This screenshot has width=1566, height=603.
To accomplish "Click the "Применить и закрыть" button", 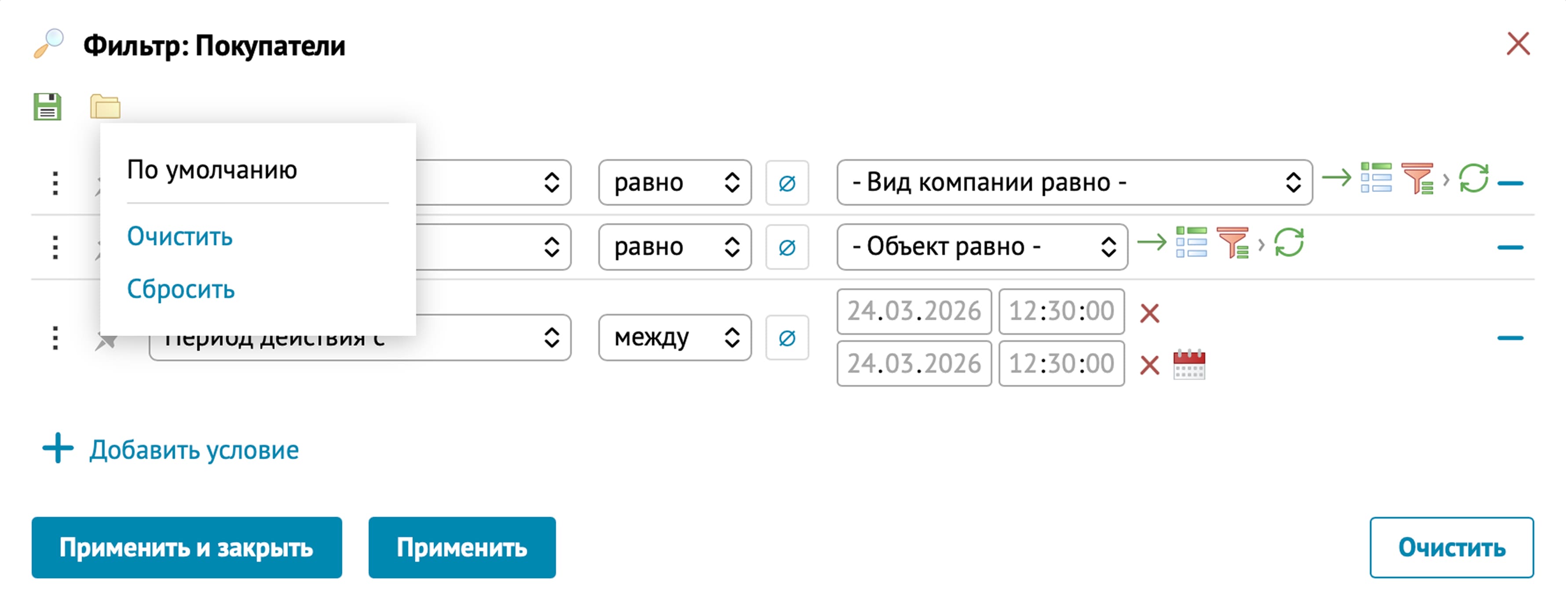I will [x=187, y=548].
